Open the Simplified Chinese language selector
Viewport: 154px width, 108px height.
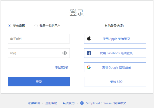tap(106, 103)
